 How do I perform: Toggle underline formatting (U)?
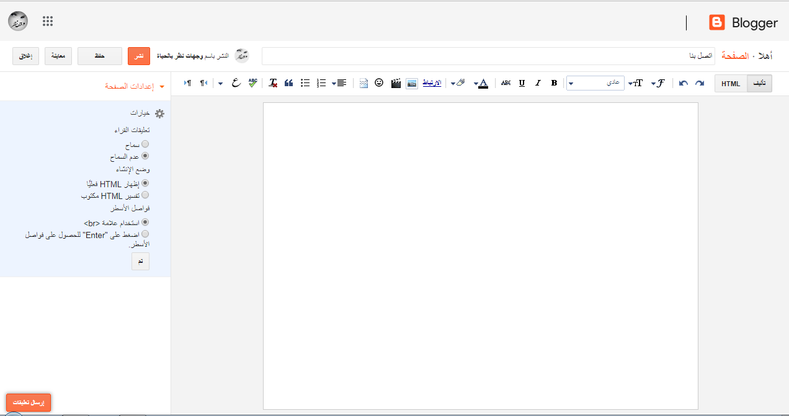tap(522, 83)
